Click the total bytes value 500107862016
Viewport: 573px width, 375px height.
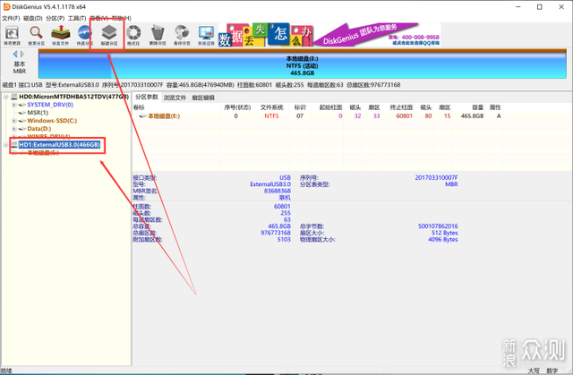coord(438,226)
